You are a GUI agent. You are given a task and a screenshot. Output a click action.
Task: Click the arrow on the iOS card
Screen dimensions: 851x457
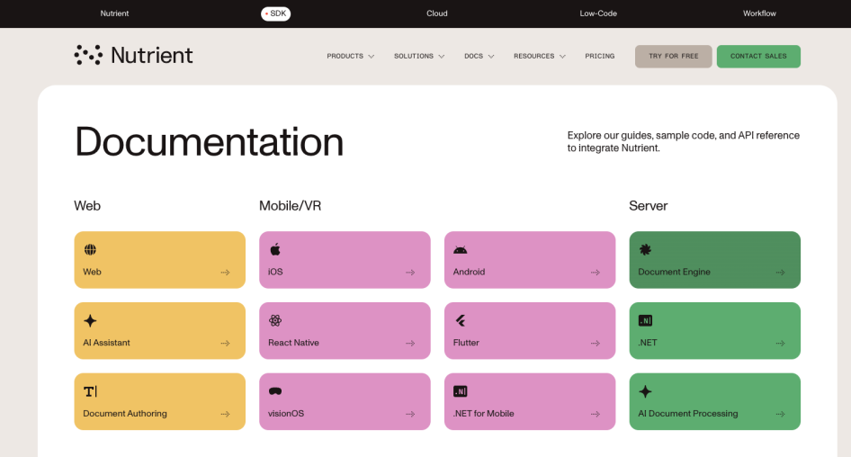tap(410, 273)
